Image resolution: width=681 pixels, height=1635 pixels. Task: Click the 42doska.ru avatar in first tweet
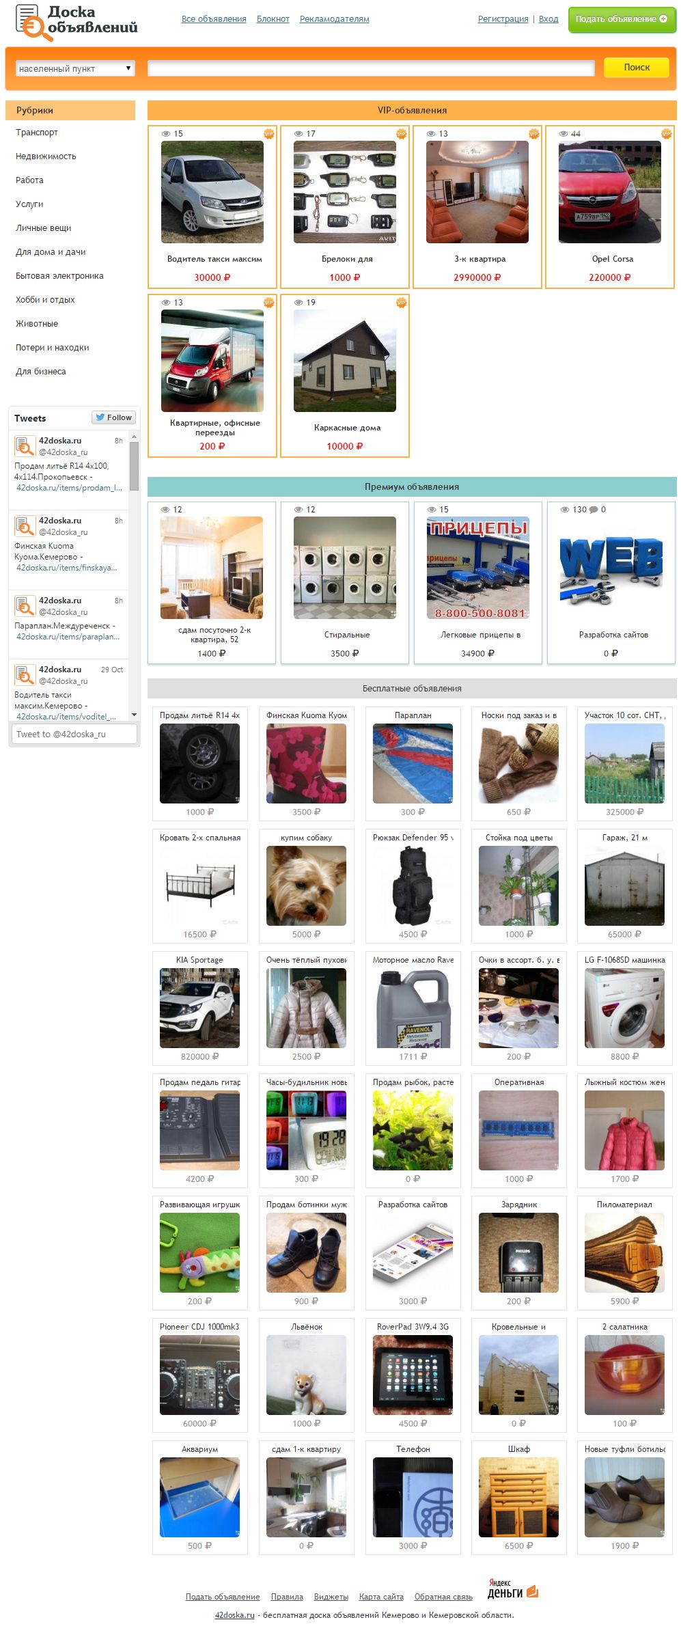tap(25, 446)
